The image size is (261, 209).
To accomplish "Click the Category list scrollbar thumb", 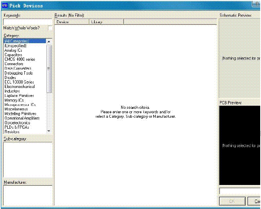I will click(x=49, y=68).
